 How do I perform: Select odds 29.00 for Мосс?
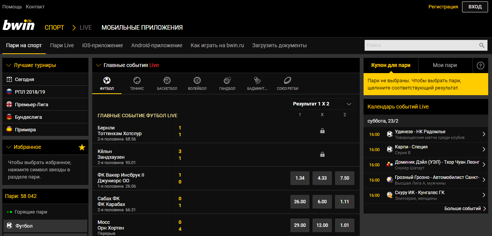pyautogui.click(x=300, y=225)
